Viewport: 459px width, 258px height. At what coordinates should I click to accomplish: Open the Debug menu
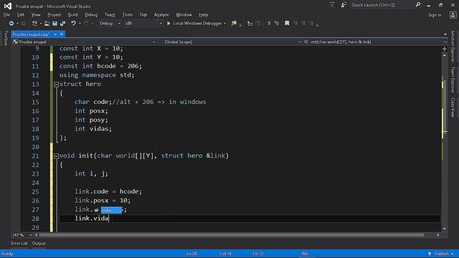91,14
